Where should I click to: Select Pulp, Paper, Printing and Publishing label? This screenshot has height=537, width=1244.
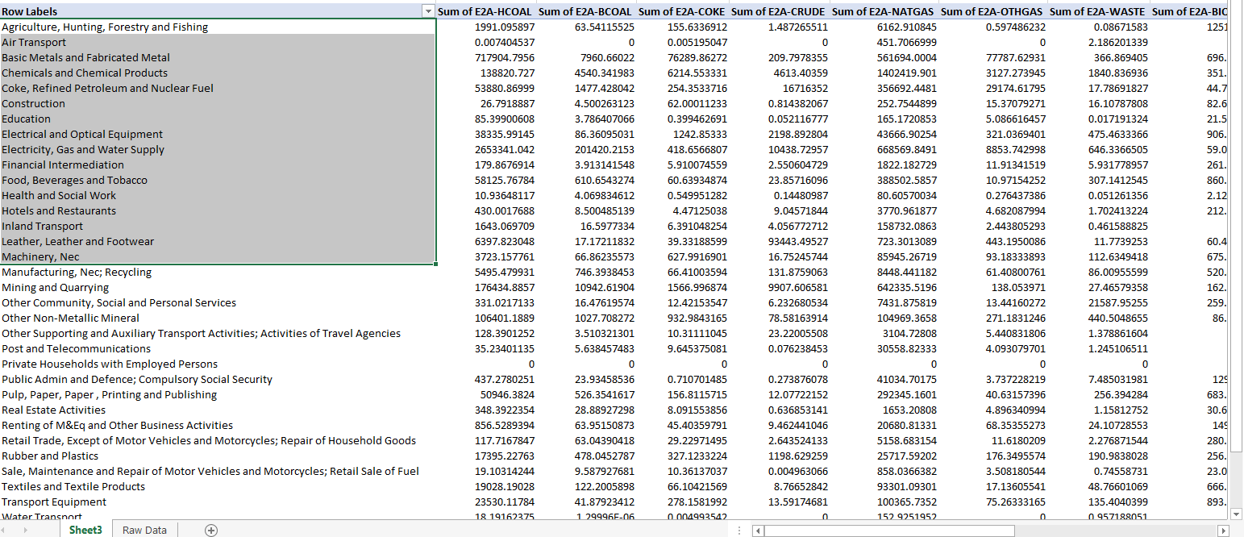tap(109, 395)
